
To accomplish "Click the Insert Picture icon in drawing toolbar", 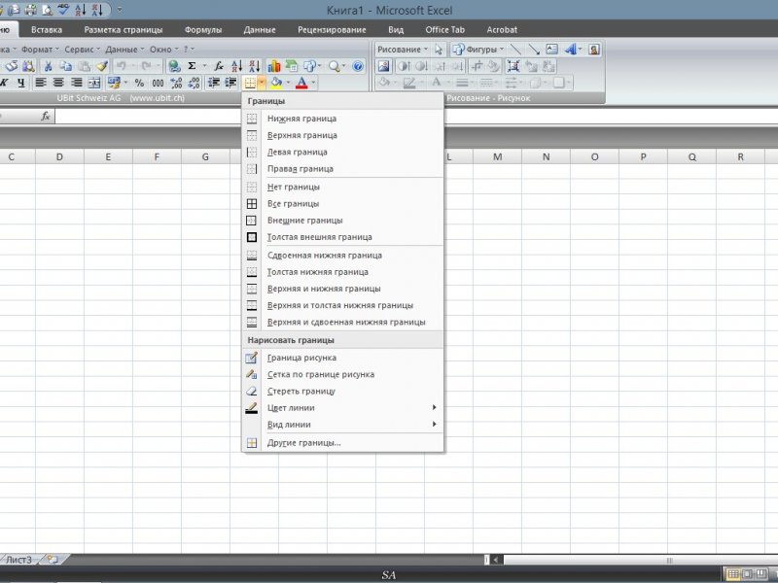I will coord(383,66).
